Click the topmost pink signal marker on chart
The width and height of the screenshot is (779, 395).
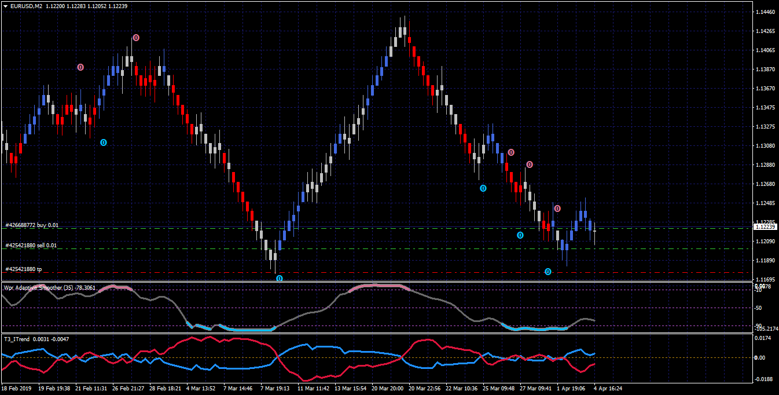(136, 38)
